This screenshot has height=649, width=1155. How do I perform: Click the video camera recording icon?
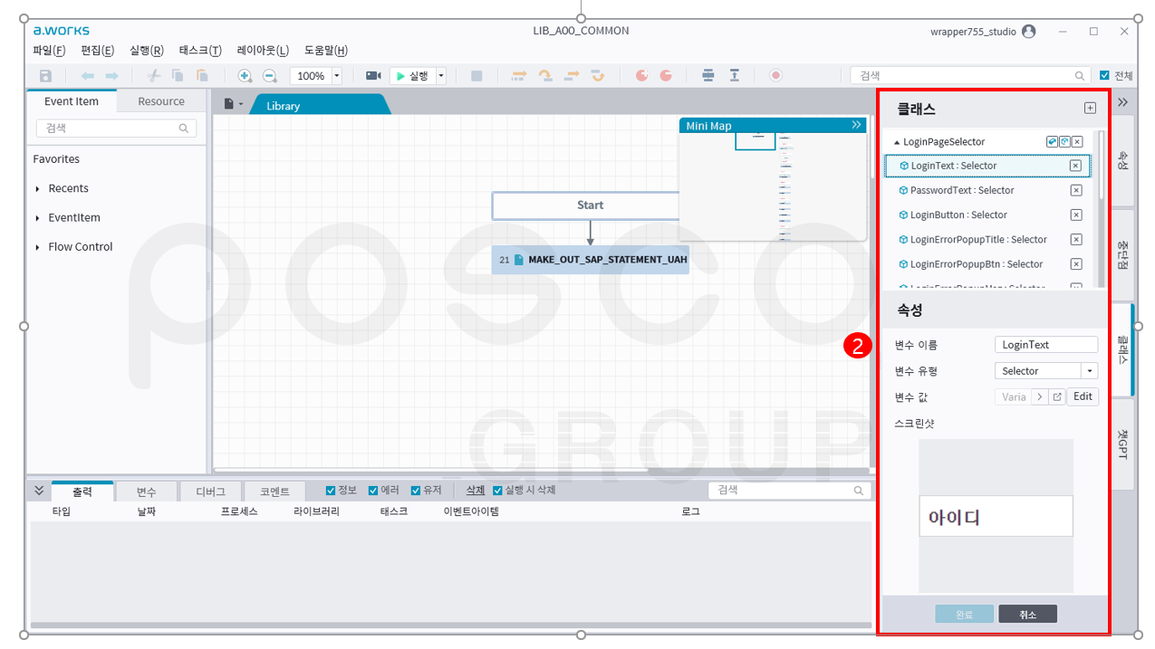tap(373, 76)
